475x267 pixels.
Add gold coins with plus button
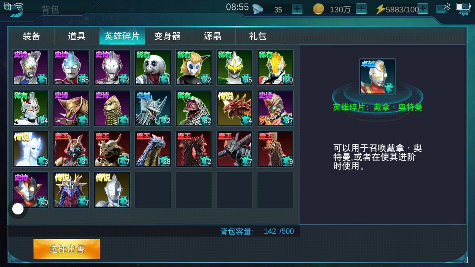[x=361, y=9]
